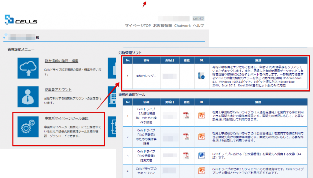
Task: Click the Cells logo
Action: (x=21, y=20)
